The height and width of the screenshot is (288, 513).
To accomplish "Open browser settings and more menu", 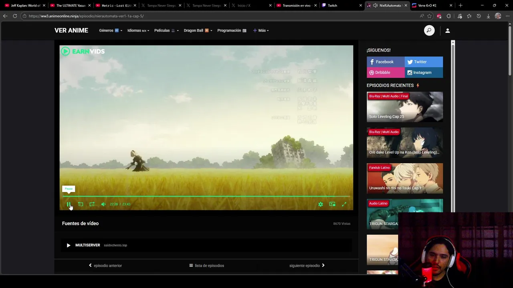I will (507, 16).
